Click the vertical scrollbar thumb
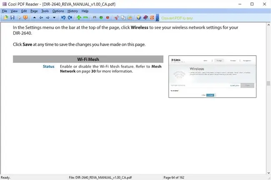Screen dimensions: 271x180 [x=268, y=83]
